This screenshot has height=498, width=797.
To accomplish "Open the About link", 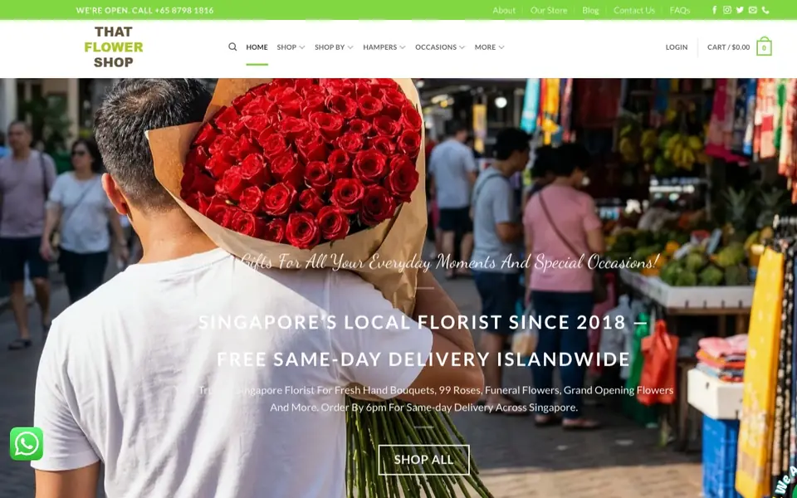I will [504, 10].
